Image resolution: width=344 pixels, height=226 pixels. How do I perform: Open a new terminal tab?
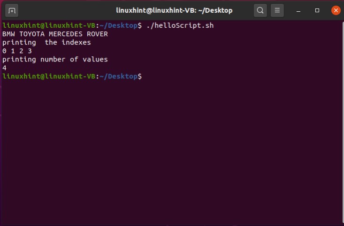[x=12, y=10]
